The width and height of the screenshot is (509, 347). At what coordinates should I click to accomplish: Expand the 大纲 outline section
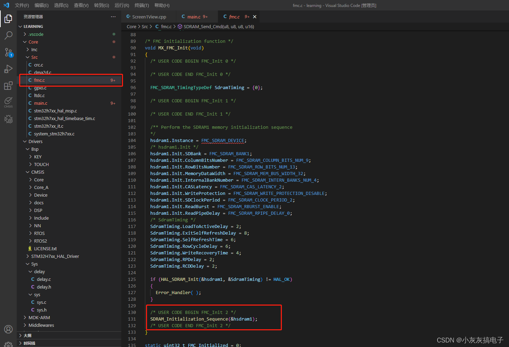click(28, 336)
